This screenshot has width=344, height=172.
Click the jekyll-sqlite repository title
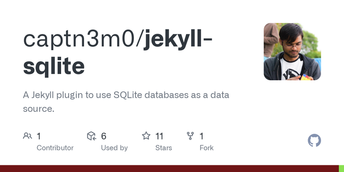(118, 53)
